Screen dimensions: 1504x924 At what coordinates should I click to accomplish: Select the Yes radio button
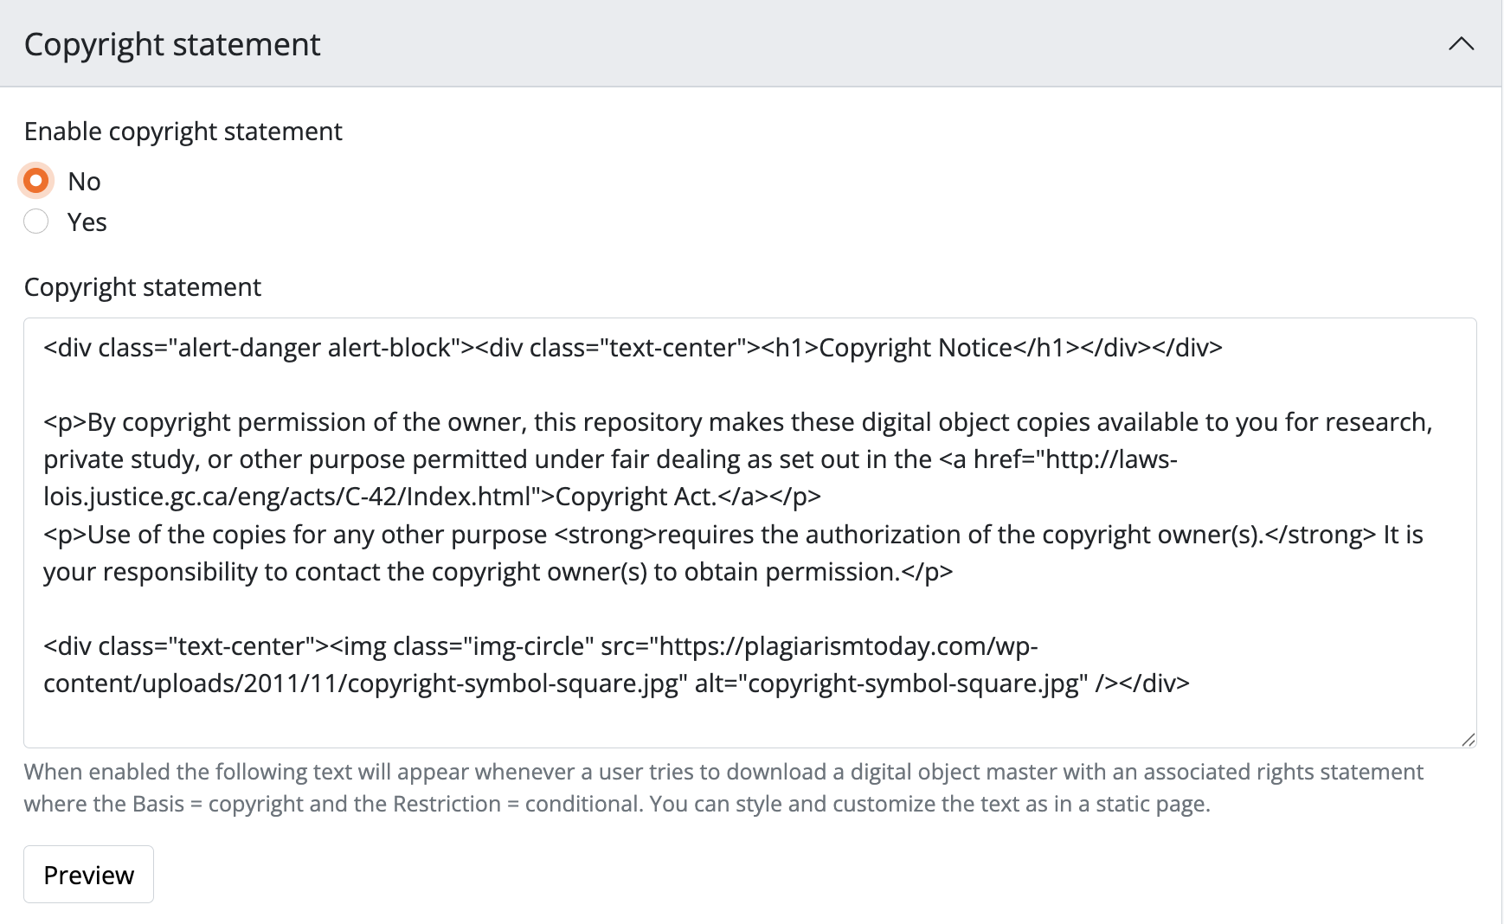pyautogui.click(x=36, y=221)
